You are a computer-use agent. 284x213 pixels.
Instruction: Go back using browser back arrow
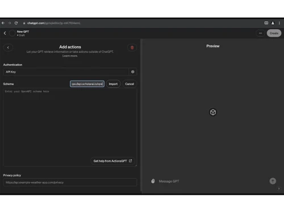coord(3,23)
